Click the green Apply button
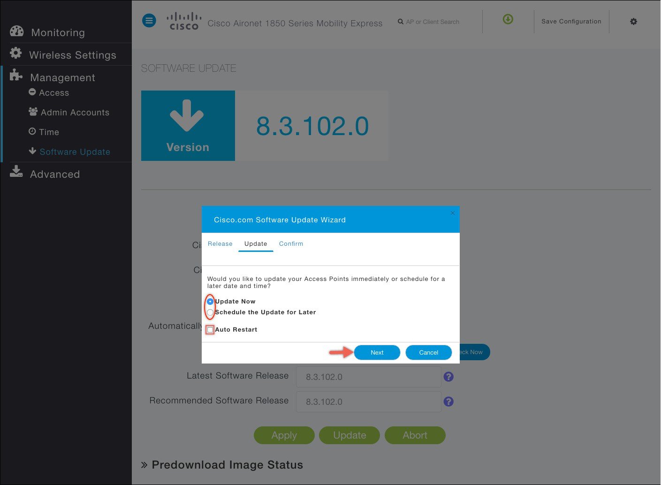Viewport: 661px width, 485px height. click(x=284, y=435)
